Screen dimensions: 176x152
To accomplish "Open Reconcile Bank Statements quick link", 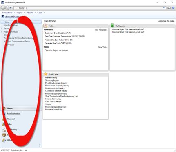I will [x=56, y=94].
